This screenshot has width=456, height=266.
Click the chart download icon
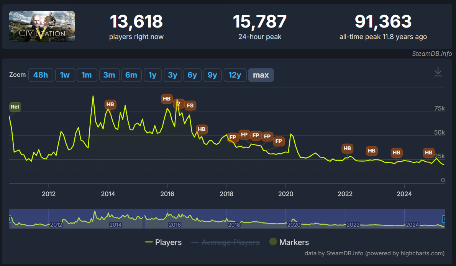438,71
